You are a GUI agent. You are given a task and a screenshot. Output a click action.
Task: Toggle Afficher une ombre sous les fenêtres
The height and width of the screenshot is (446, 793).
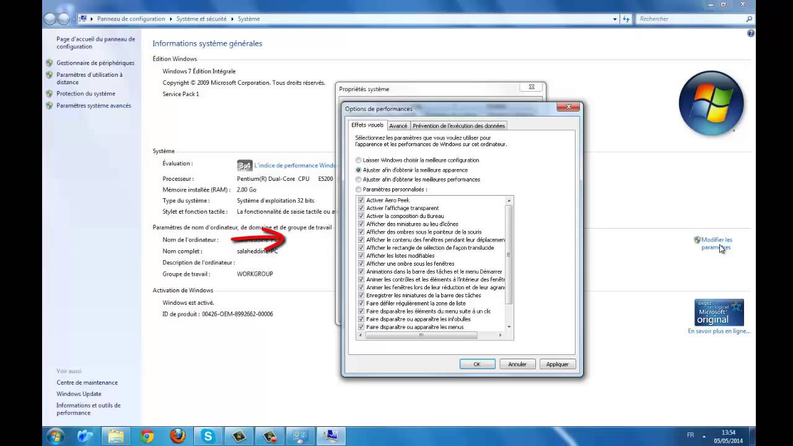click(x=361, y=263)
